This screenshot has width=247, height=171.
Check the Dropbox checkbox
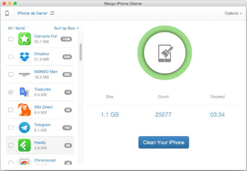coord(11,57)
